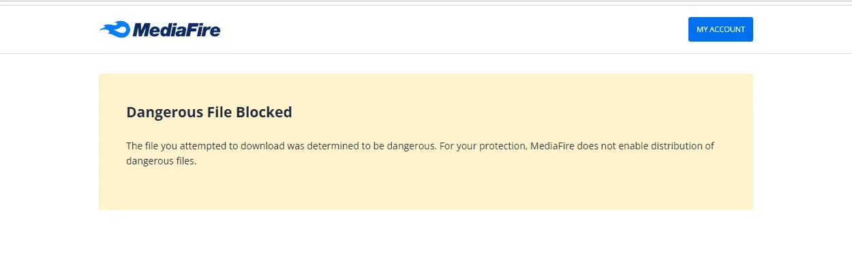The width and height of the screenshot is (852, 253).
Task: Click white margin left of warning box
Action: pyautogui.click(x=49, y=142)
